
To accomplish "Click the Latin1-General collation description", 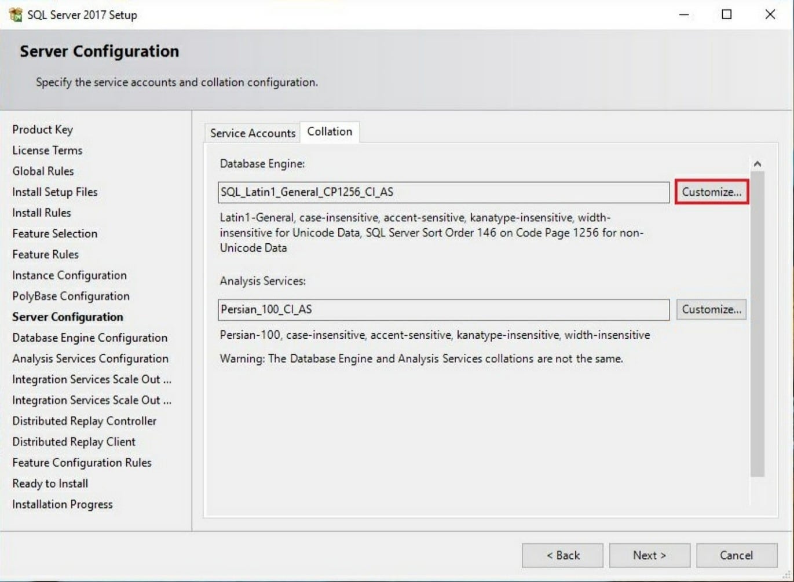I will click(x=431, y=233).
